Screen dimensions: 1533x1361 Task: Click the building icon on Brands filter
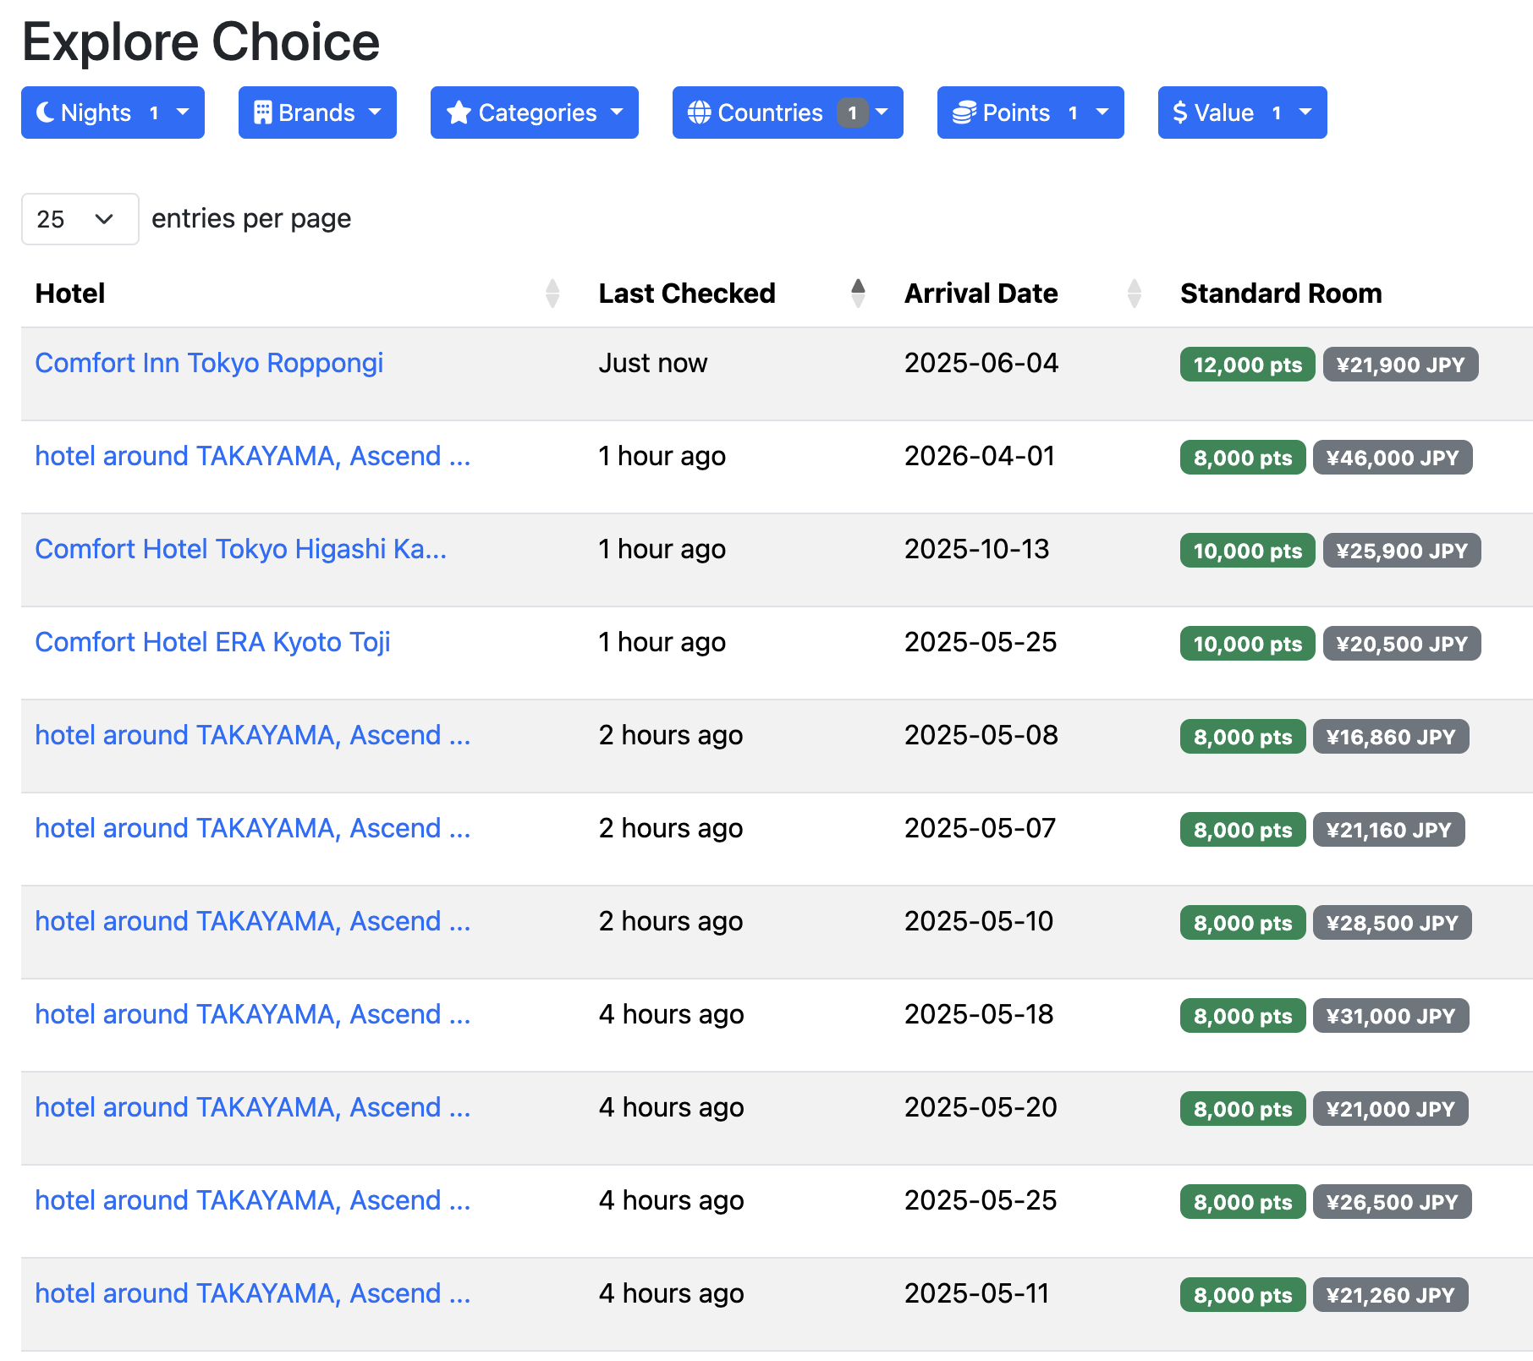point(263,113)
